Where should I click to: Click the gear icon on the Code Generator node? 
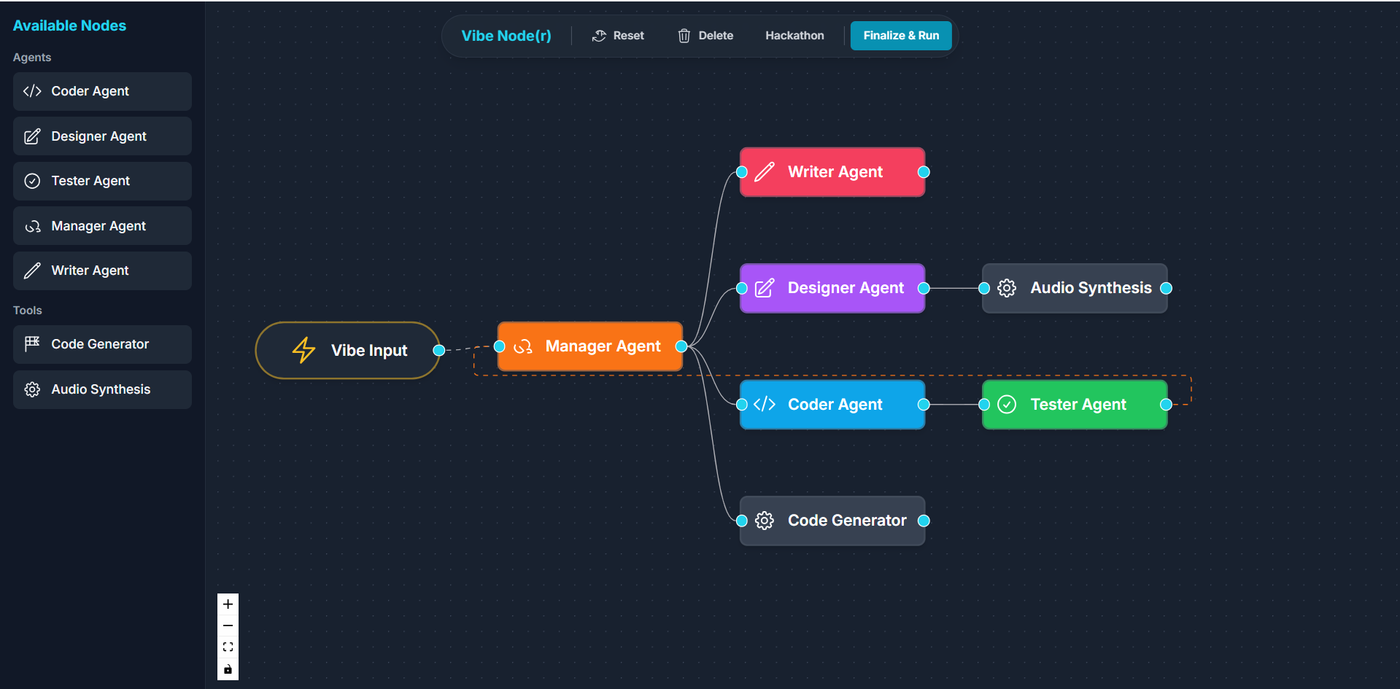[x=764, y=521]
